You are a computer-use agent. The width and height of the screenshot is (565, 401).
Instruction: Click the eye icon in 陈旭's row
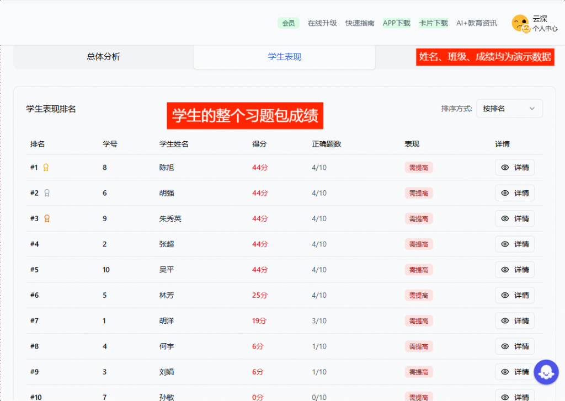[505, 168]
